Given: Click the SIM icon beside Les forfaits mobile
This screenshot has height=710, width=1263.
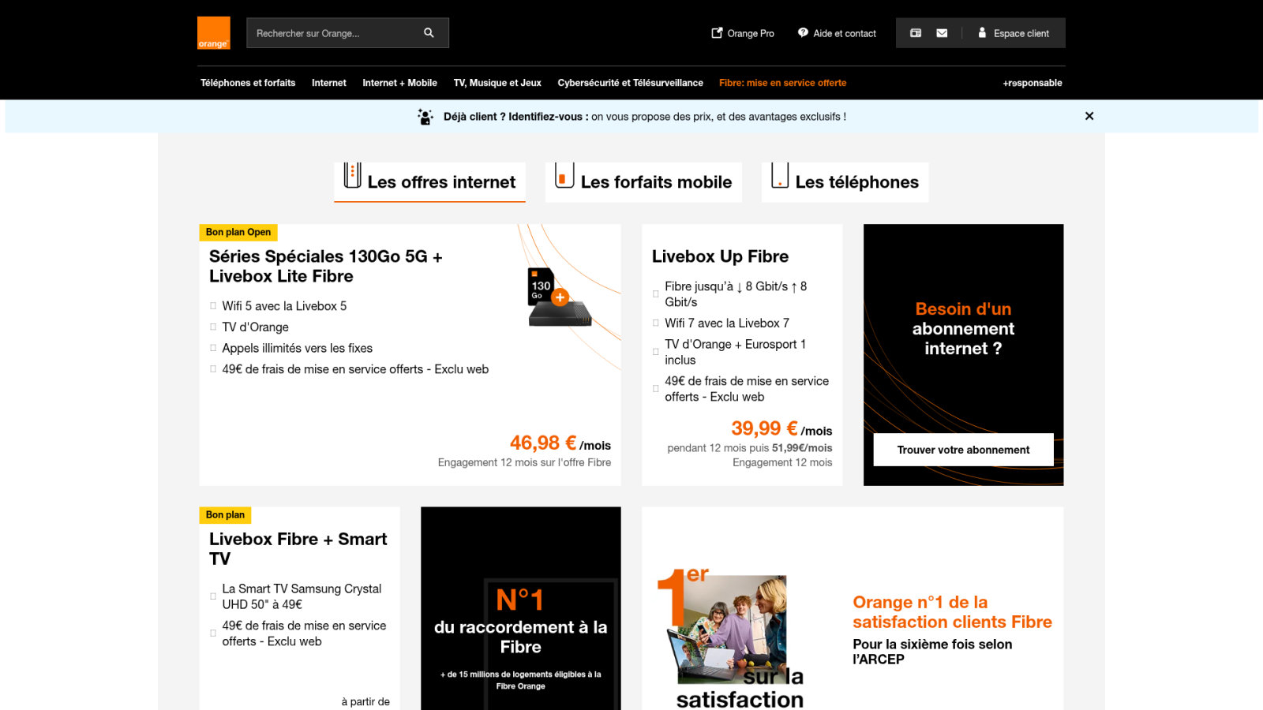Looking at the screenshot, I should click(x=564, y=175).
